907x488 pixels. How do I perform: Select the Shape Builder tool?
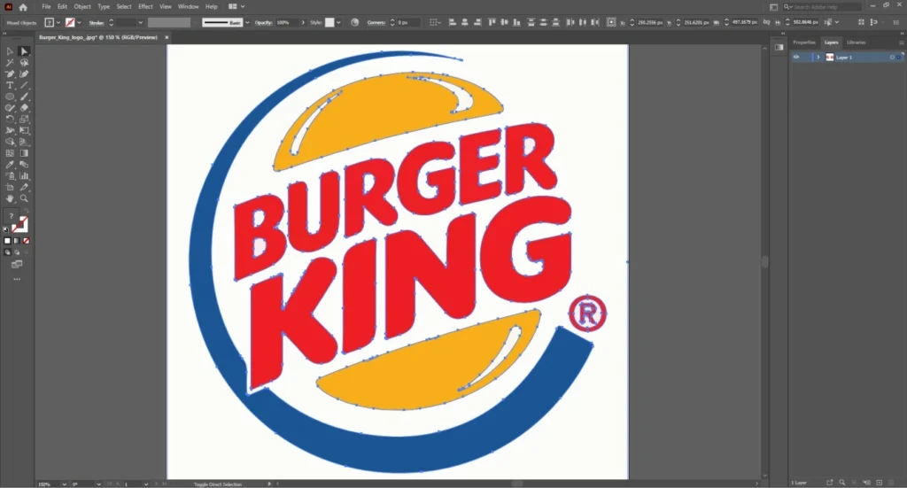pos(10,142)
